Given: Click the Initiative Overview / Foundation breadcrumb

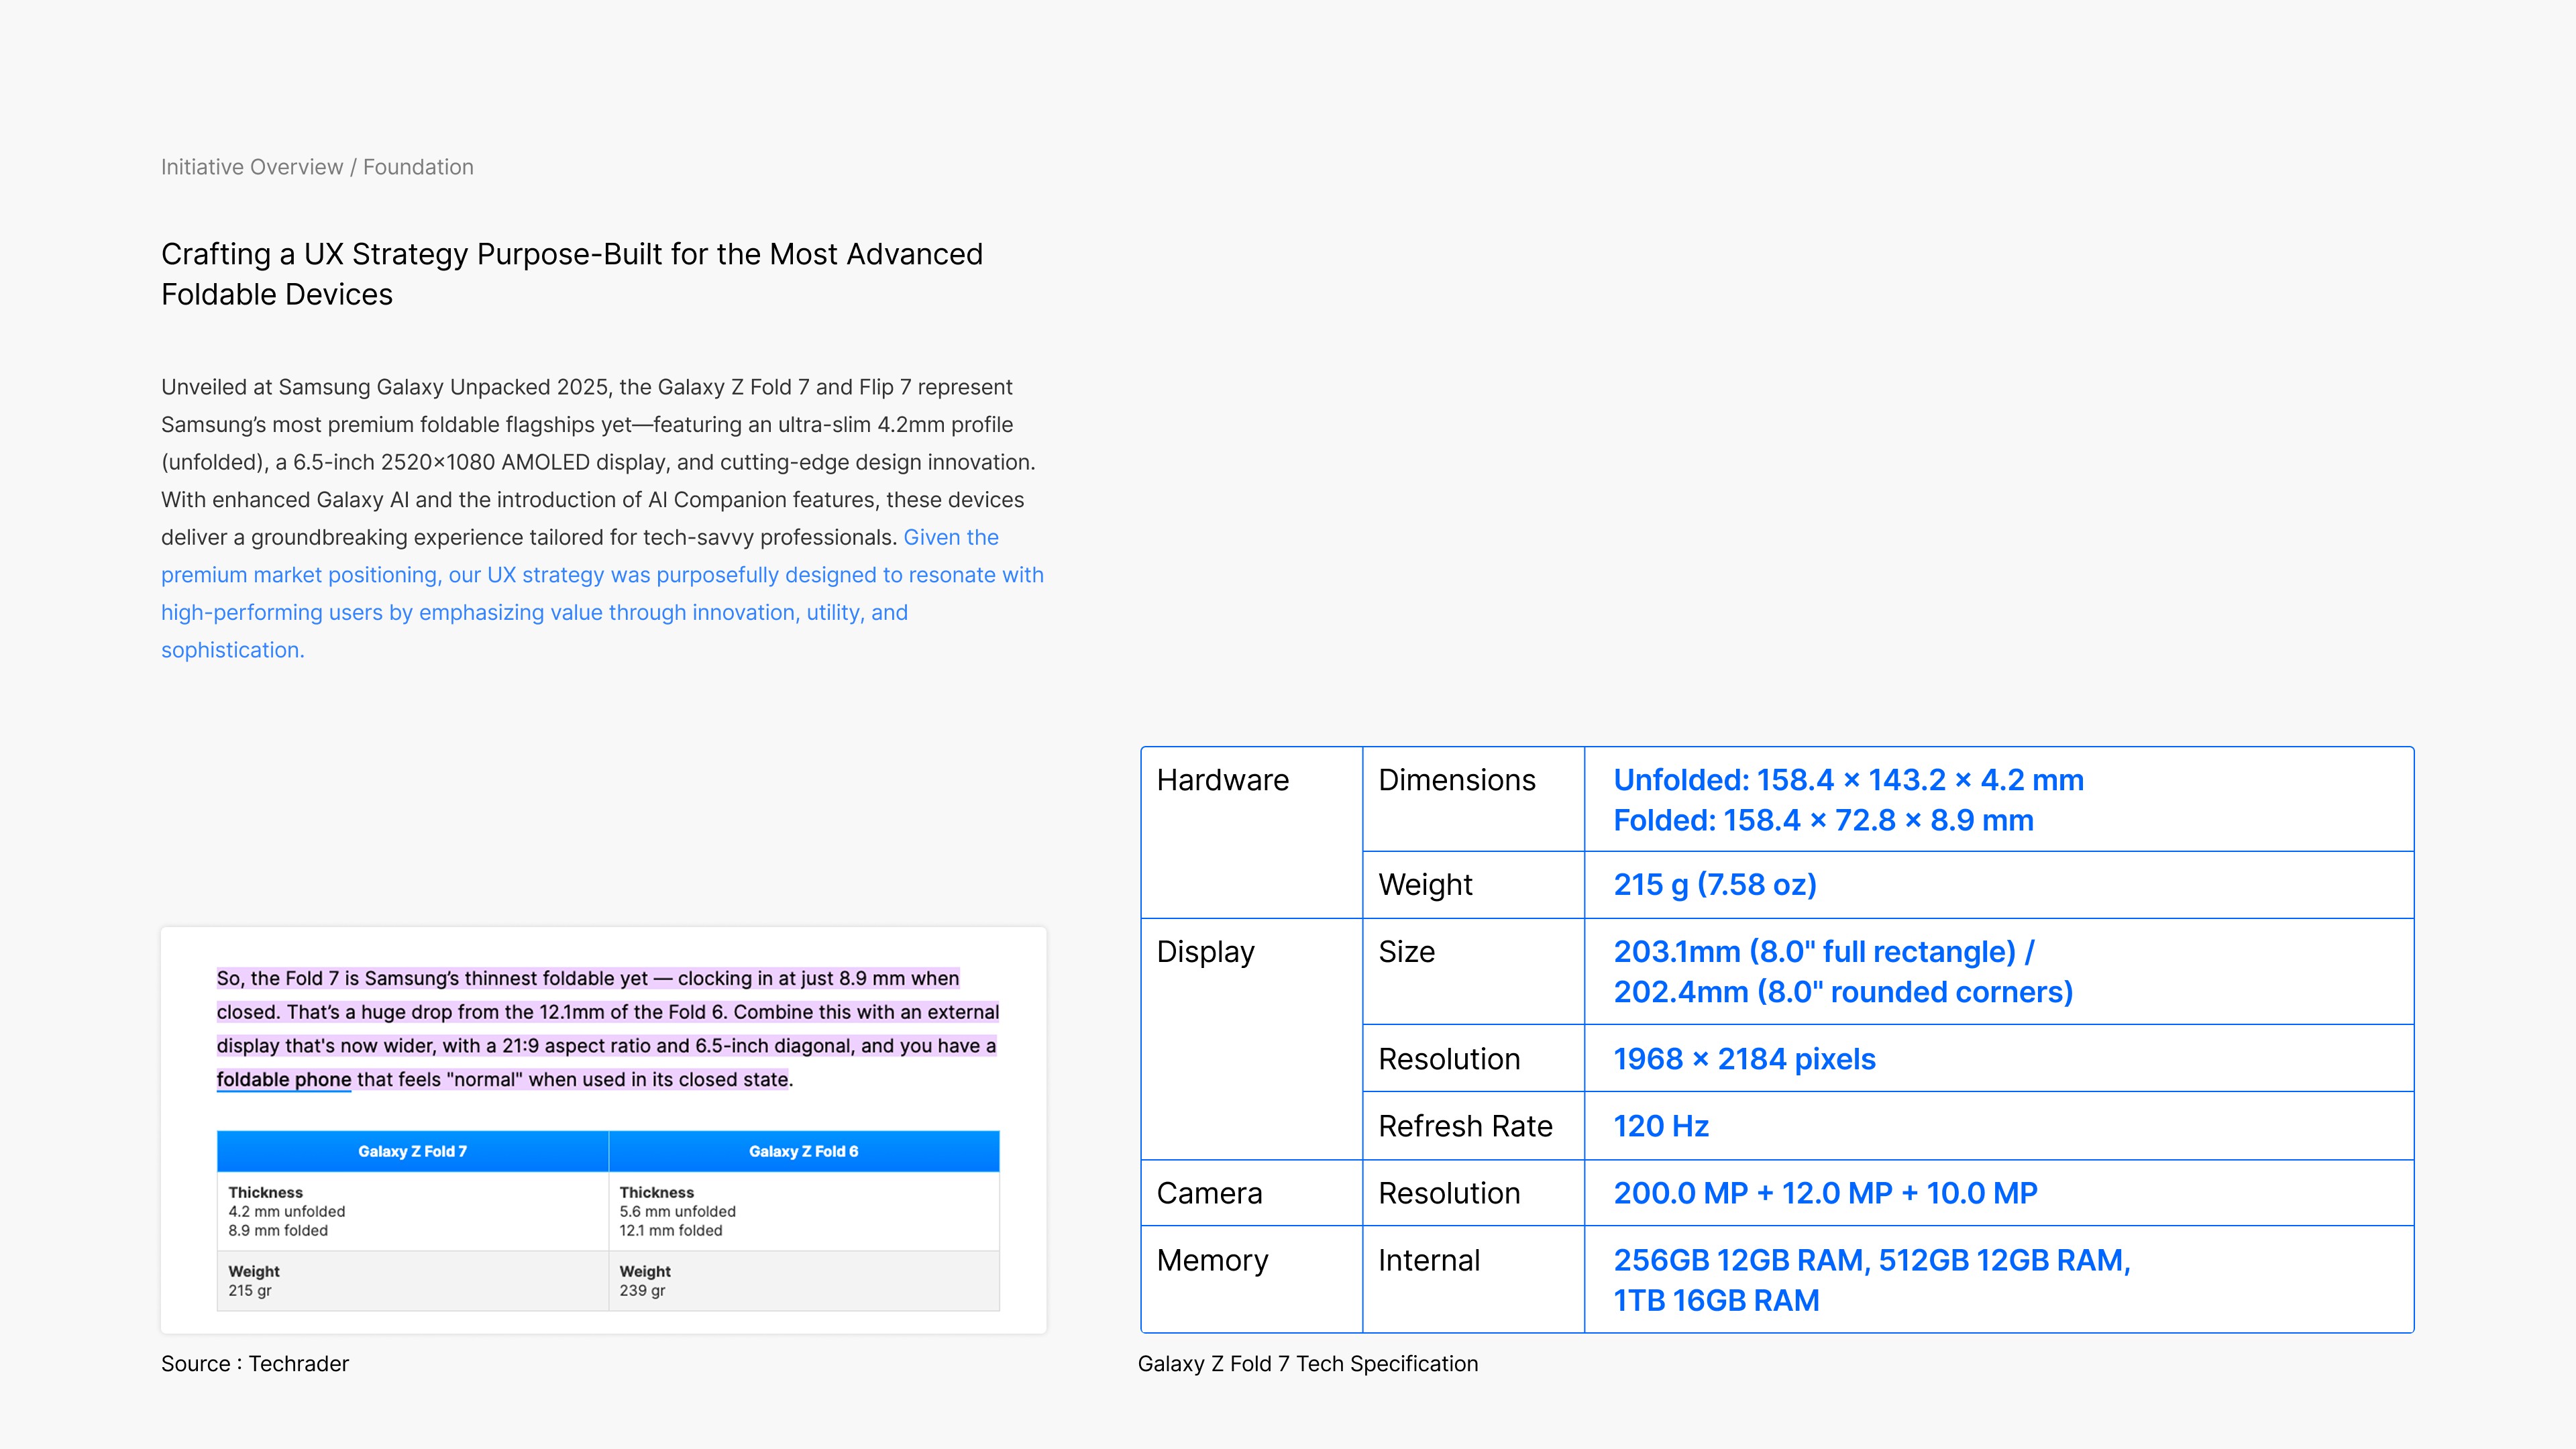Looking at the screenshot, I should coord(317,167).
